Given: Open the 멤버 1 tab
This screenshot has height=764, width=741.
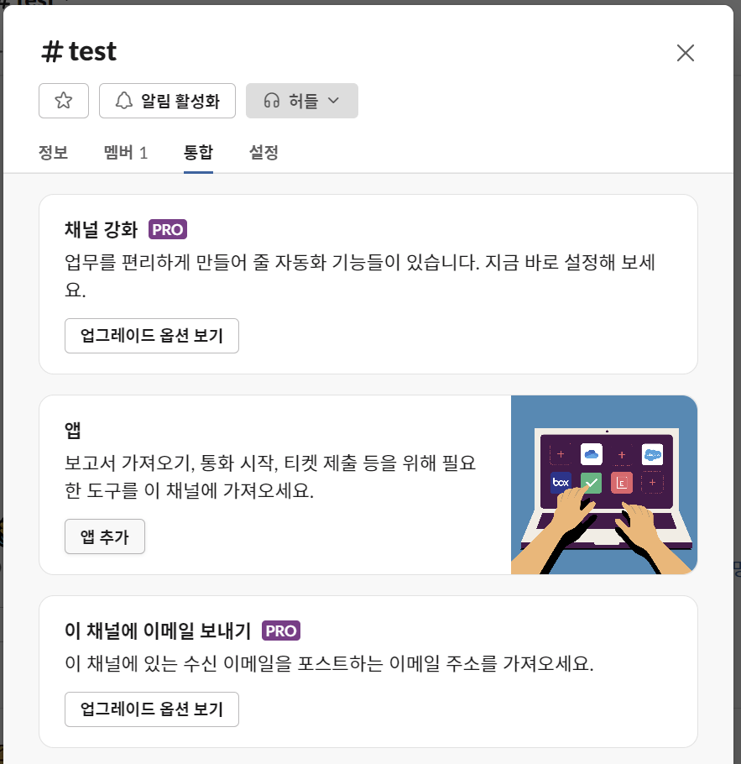Looking at the screenshot, I should pyautogui.click(x=126, y=153).
